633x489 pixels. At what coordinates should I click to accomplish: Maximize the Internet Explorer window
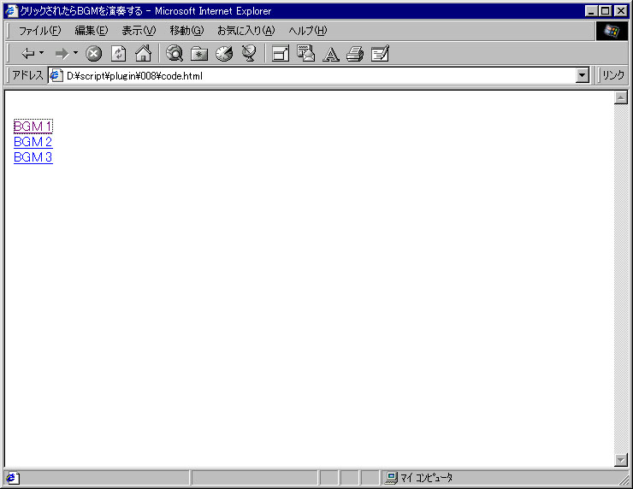point(605,11)
